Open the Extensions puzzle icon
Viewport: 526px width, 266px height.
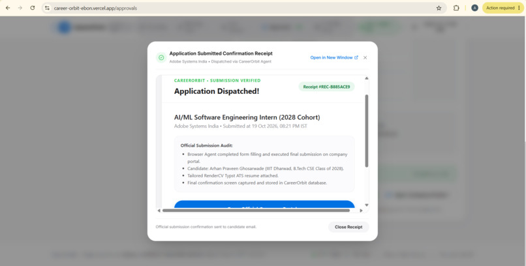[x=456, y=8]
